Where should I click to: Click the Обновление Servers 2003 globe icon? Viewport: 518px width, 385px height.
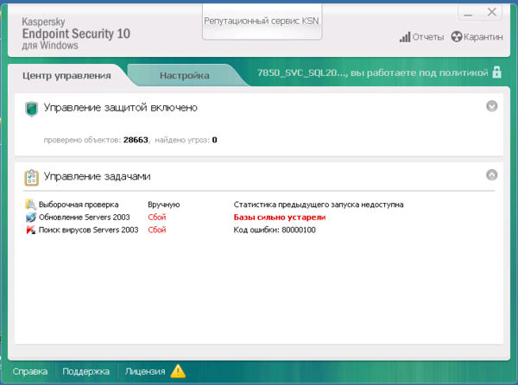point(31,217)
